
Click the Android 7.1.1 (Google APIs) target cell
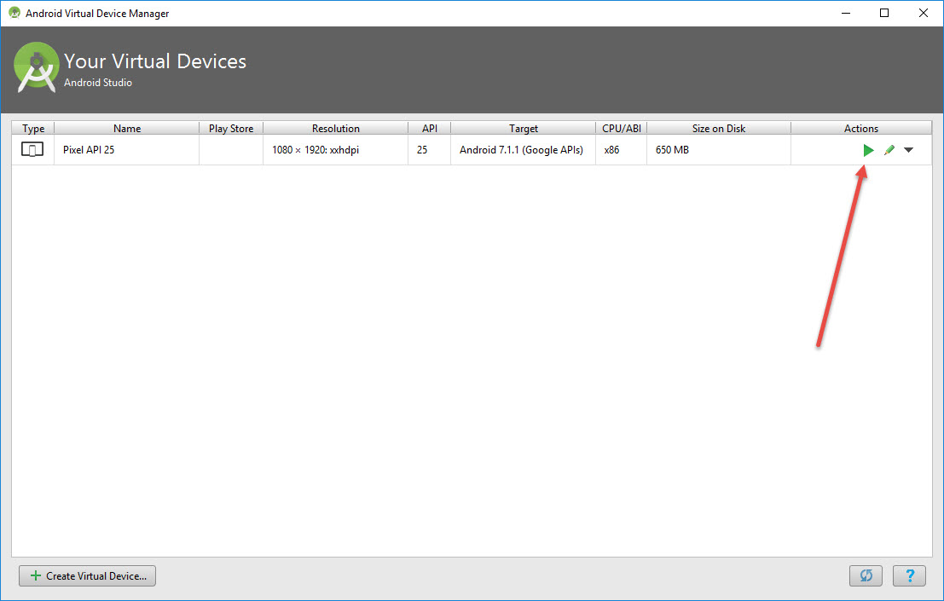point(521,150)
